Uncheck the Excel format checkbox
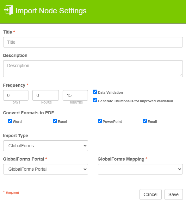The height and width of the screenshot is (203, 186). [55, 121]
